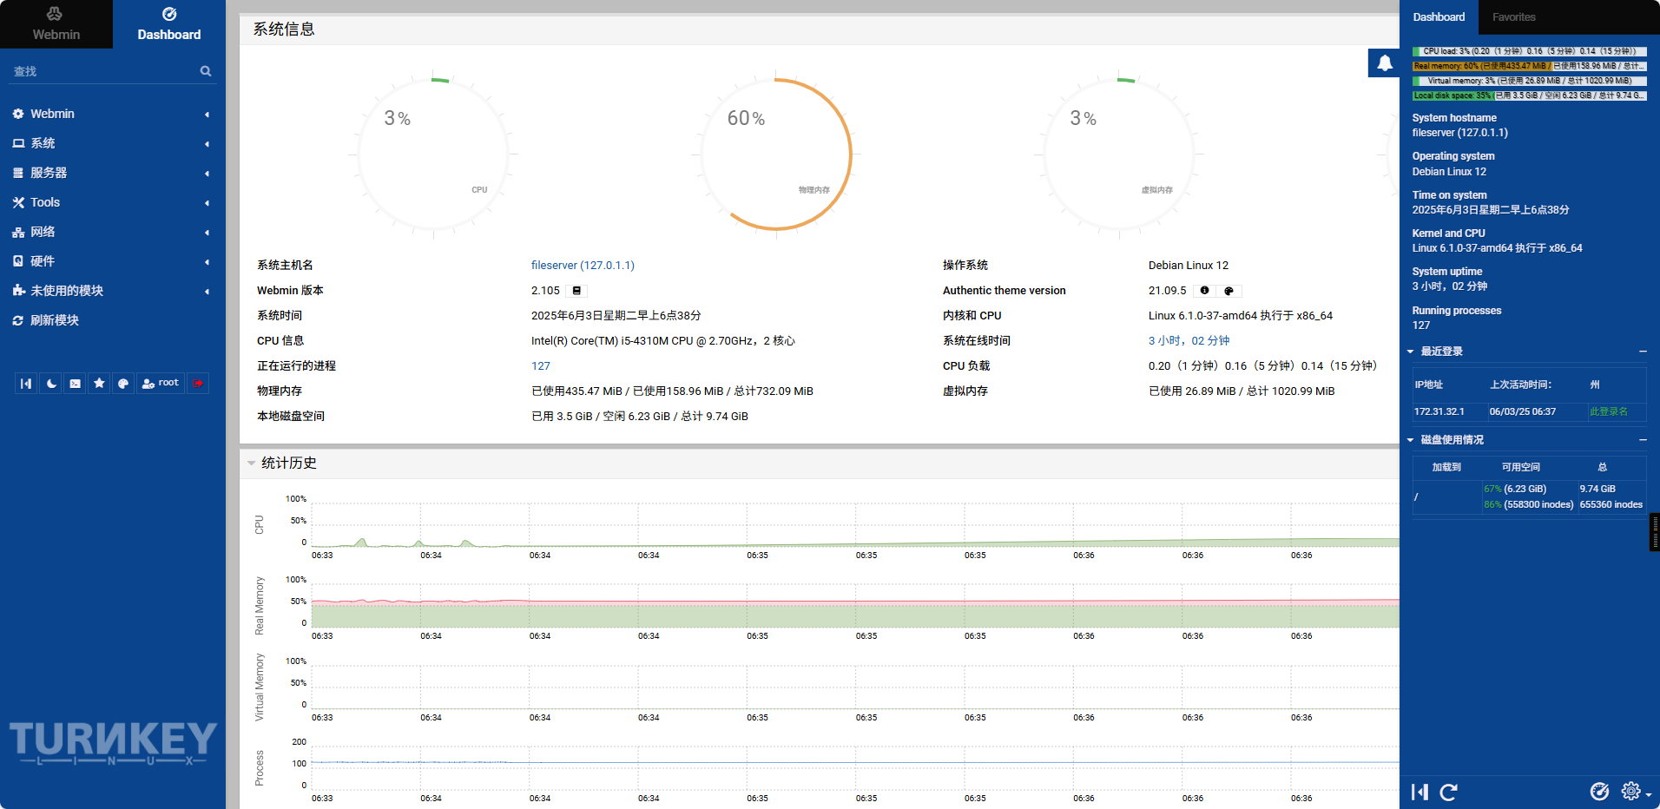
Task: Open theme palette settings in sidebar
Action: point(123,383)
